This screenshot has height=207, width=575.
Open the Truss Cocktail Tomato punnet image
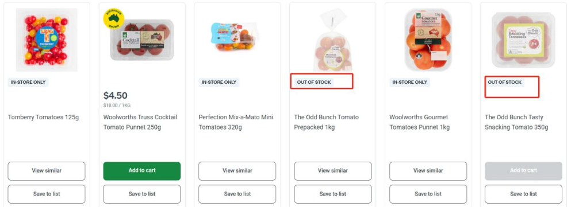point(142,40)
